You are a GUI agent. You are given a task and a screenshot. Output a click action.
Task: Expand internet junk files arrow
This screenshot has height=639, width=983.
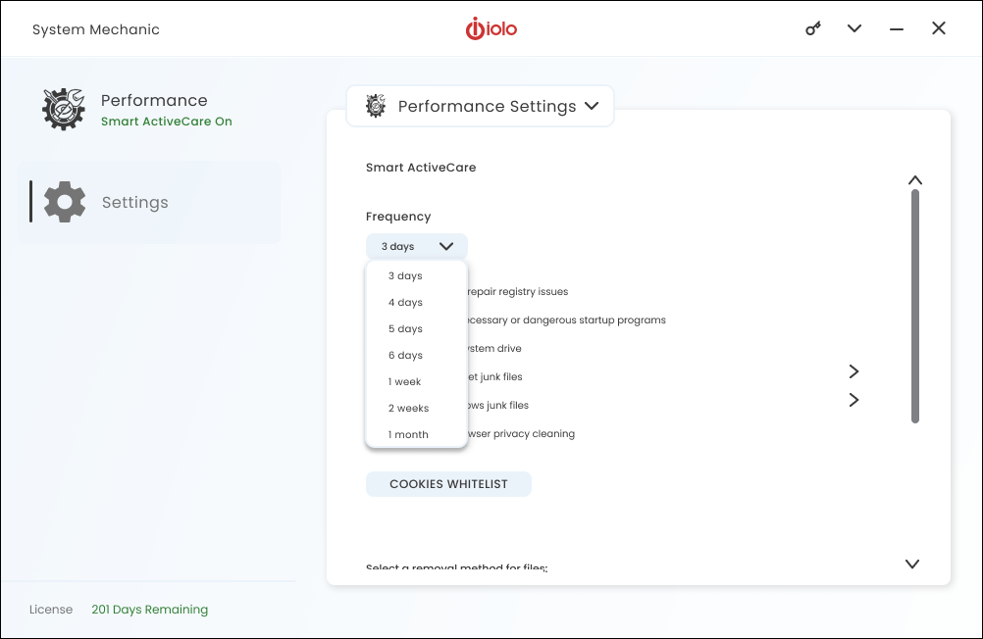tap(854, 371)
